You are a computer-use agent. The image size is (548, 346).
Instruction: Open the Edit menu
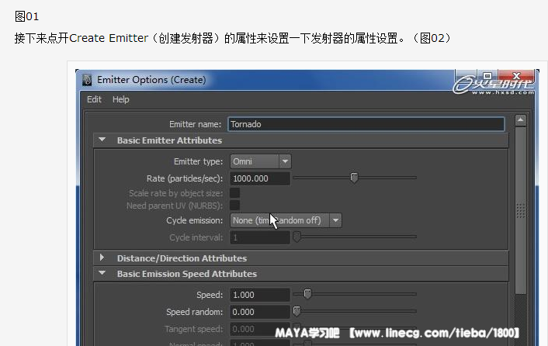coord(94,99)
